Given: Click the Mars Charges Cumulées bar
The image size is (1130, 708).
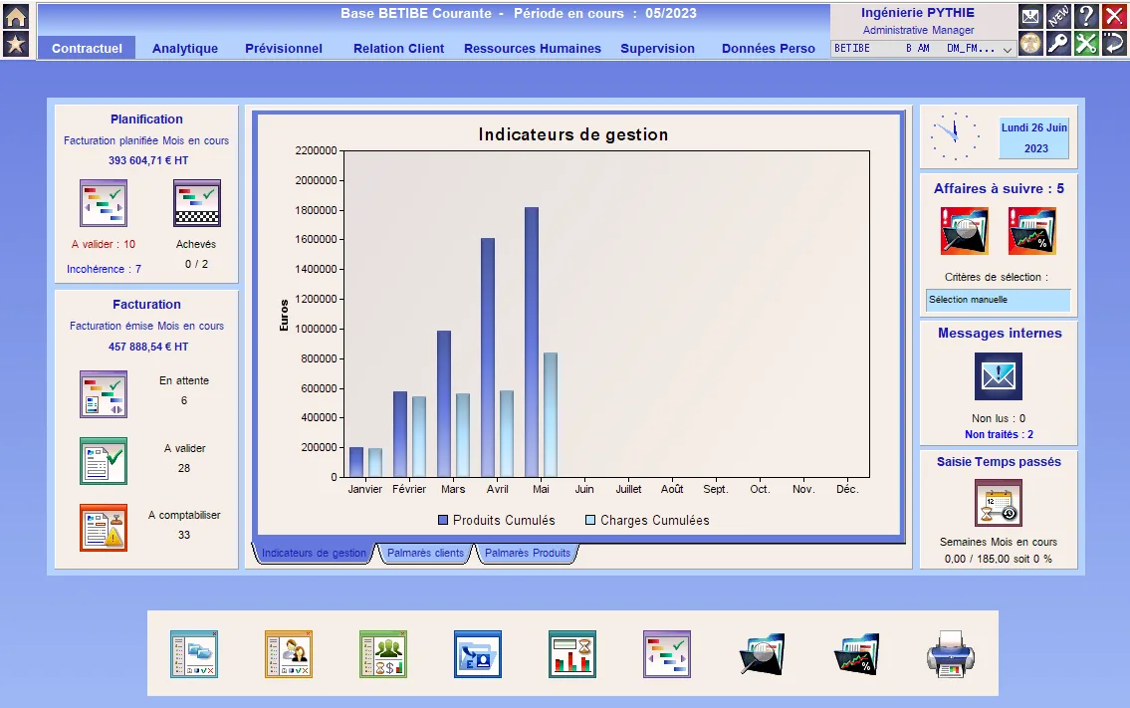Looking at the screenshot, I should point(463,435).
